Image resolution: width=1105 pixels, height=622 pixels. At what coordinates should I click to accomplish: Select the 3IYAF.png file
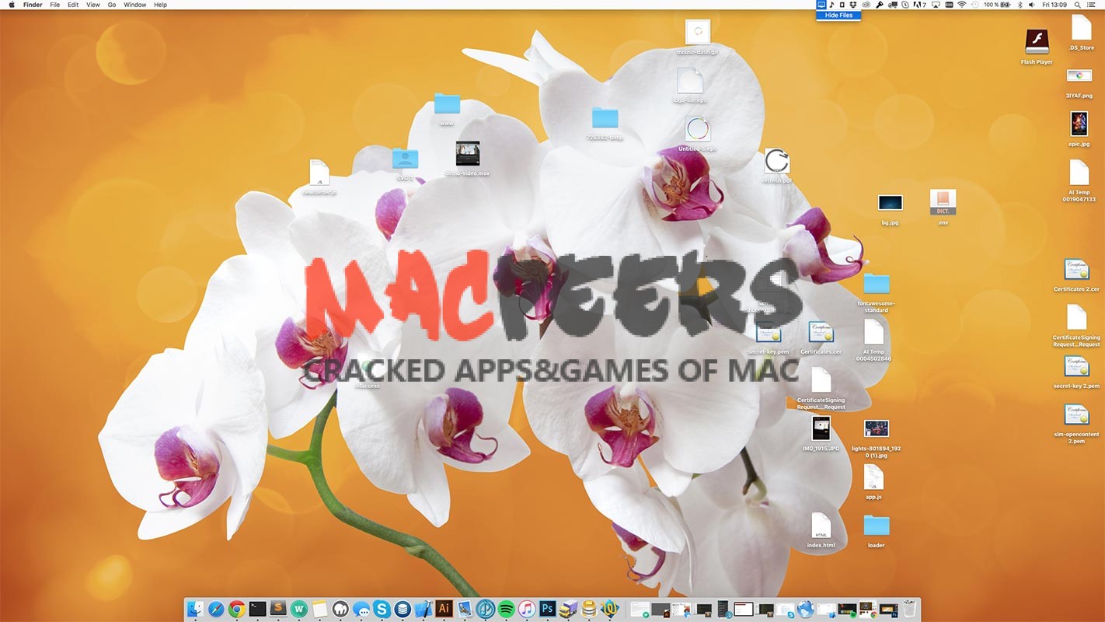pos(1079,75)
